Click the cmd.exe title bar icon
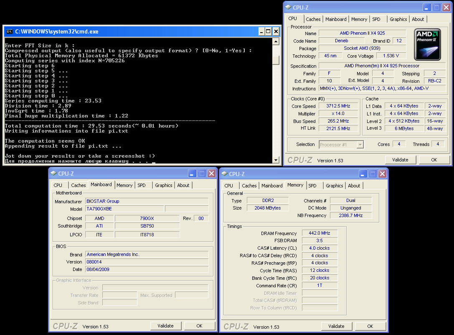This screenshot has height=335, width=454. point(10,32)
